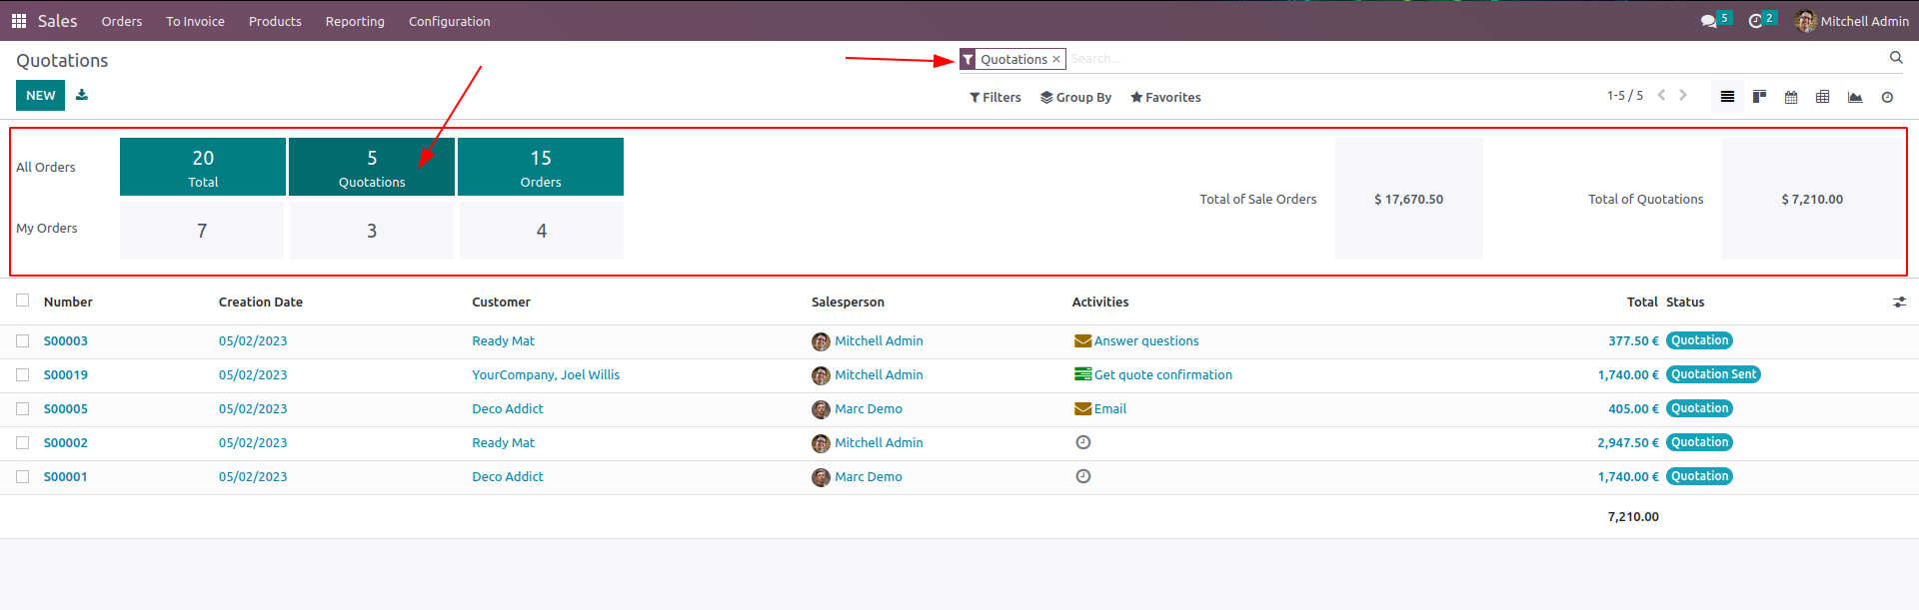1919x610 pixels.
Task: Check the S00001 row checkbox
Action: (22, 476)
